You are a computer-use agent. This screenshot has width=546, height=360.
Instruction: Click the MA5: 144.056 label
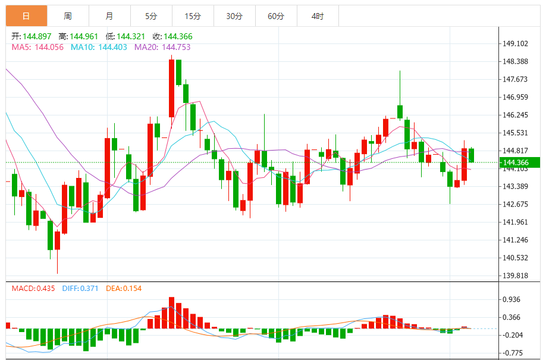click(37, 47)
